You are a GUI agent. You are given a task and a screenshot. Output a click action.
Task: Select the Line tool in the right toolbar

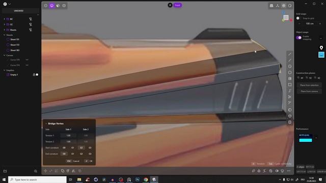[x=290, y=54]
